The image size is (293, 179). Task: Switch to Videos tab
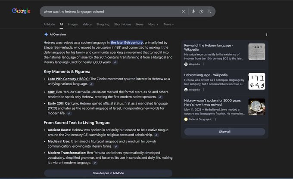coord(87,24)
